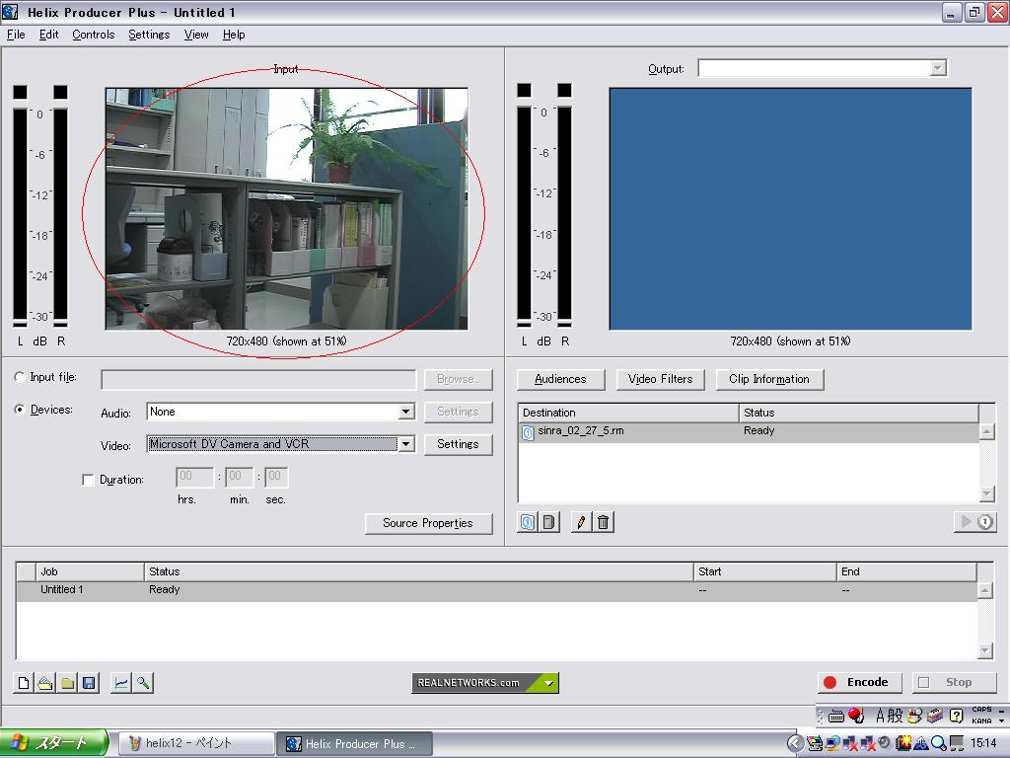This screenshot has height=758, width=1010.
Task: Switch to helix12 - ペイント taskbar window
Action: pyautogui.click(x=196, y=744)
